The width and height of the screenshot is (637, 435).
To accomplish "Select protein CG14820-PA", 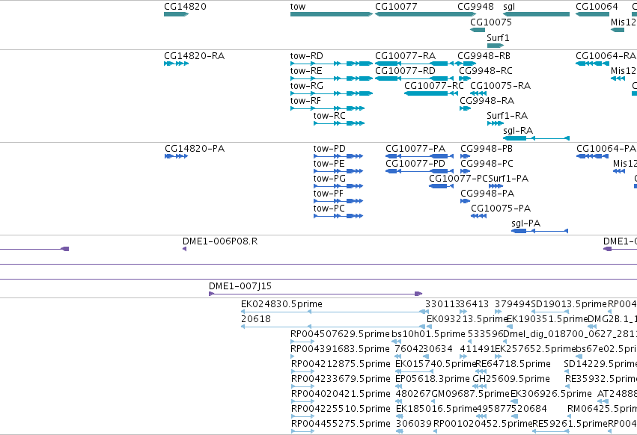I will 177,156.
